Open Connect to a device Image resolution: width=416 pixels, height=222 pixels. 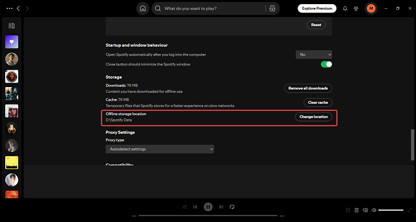(365, 210)
